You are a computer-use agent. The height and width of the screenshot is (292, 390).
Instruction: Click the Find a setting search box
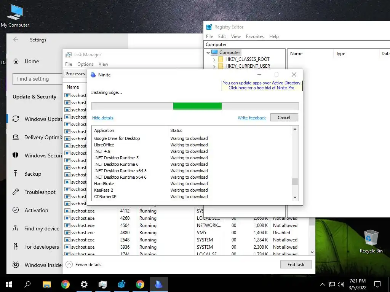[37, 79]
